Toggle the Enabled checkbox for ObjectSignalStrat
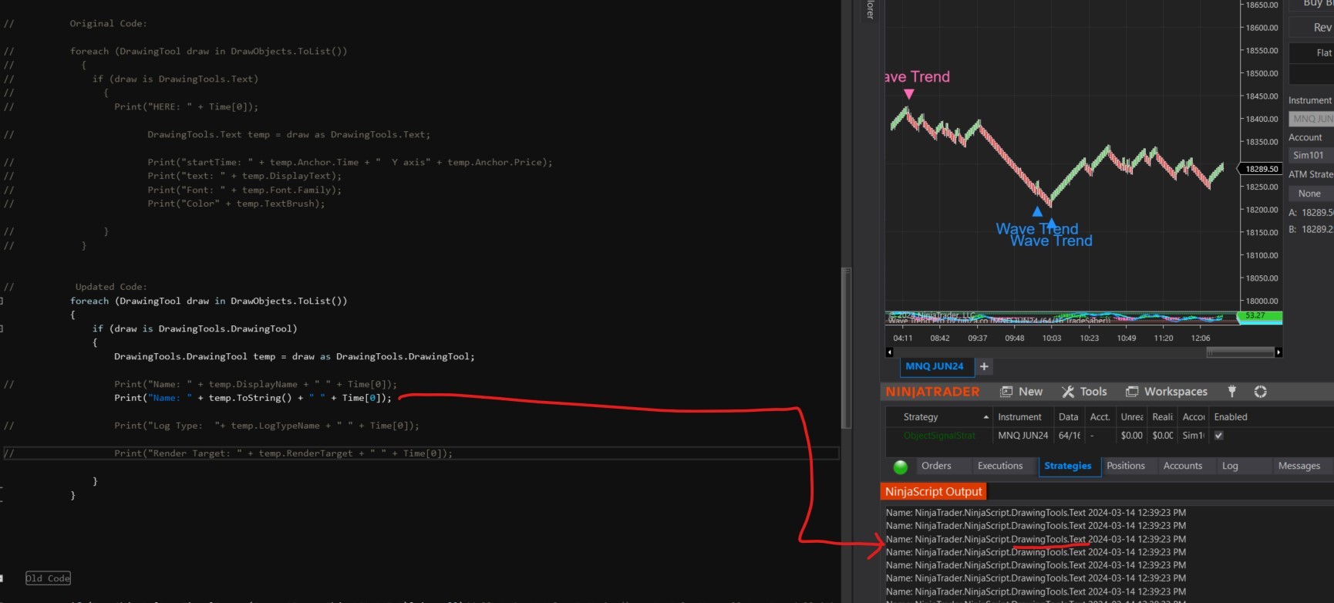The height and width of the screenshot is (603, 1334). click(1219, 436)
